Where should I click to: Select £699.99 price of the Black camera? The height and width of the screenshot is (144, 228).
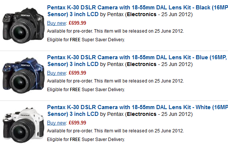pos(78,23)
